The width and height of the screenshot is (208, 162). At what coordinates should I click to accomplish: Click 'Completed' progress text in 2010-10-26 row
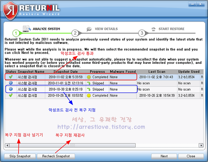(x=100, y=96)
